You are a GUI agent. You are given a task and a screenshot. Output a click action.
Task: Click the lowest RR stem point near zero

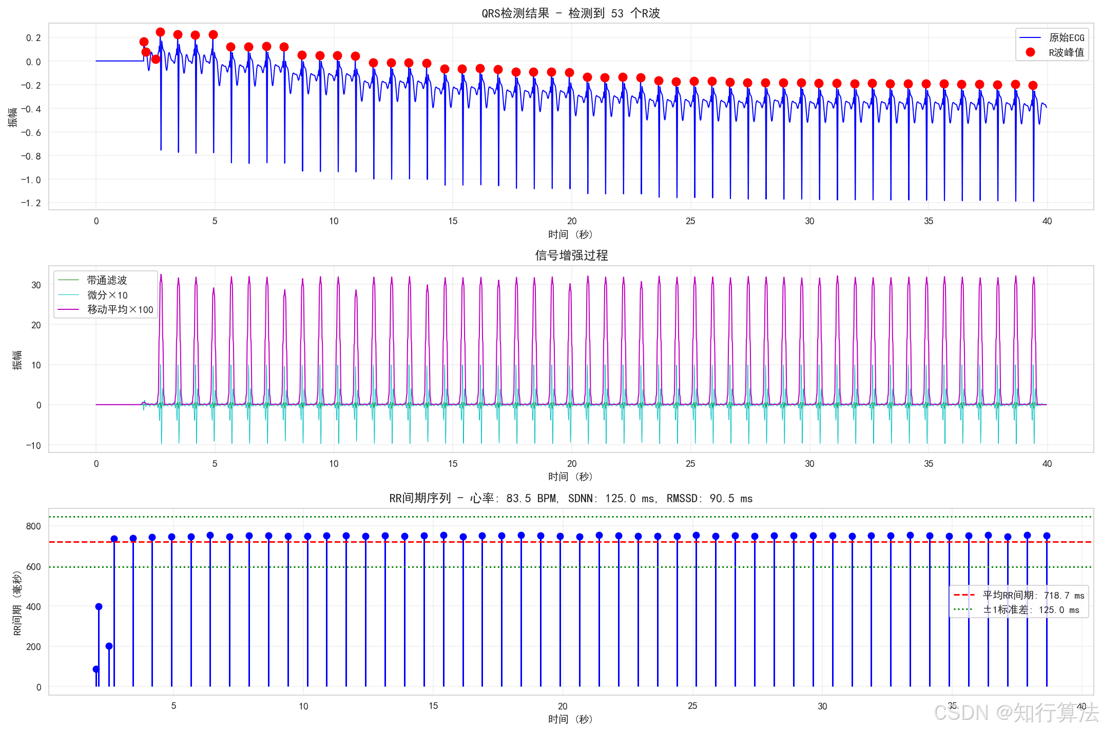point(96,669)
